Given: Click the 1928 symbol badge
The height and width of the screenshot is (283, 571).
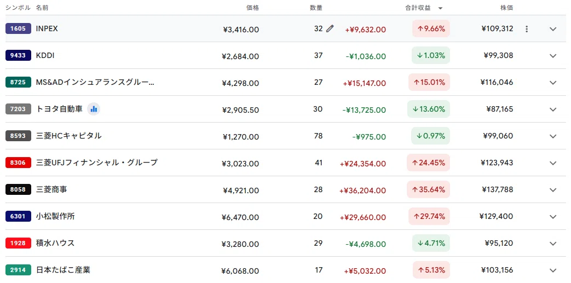Looking at the screenshot, I should tap(18, 243).
